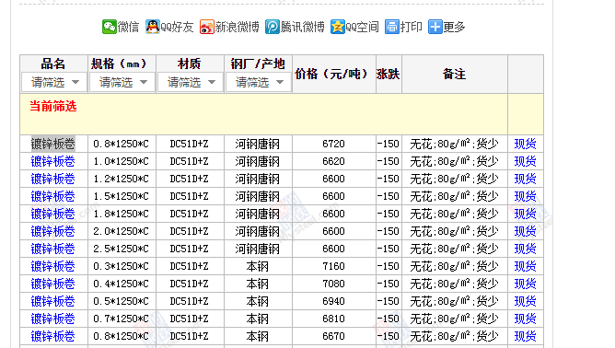Open 镀锌板卷 link for 0.7*1250*C row
Viewport: 615px width, 348px height.
coord(53,319)
